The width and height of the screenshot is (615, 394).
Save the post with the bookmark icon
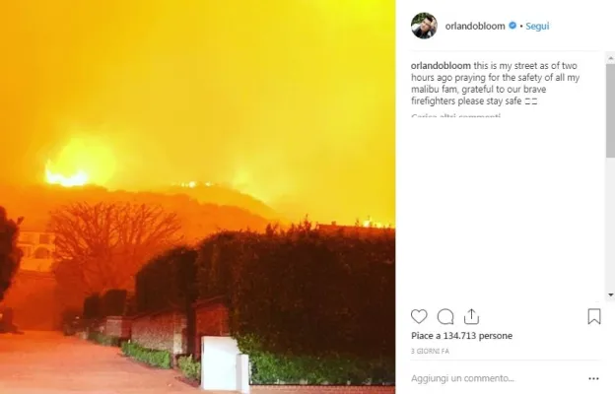point(594,316)
